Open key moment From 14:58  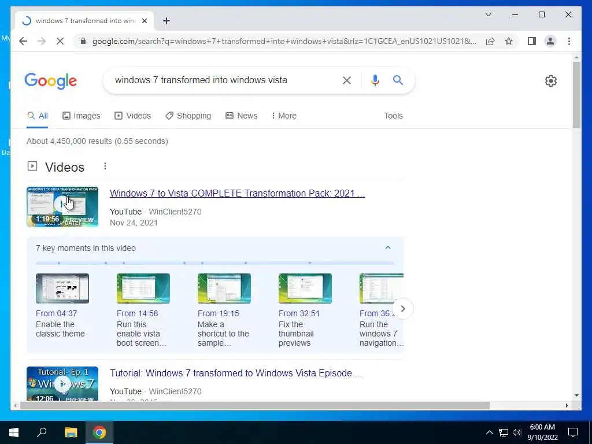point(138,313)
